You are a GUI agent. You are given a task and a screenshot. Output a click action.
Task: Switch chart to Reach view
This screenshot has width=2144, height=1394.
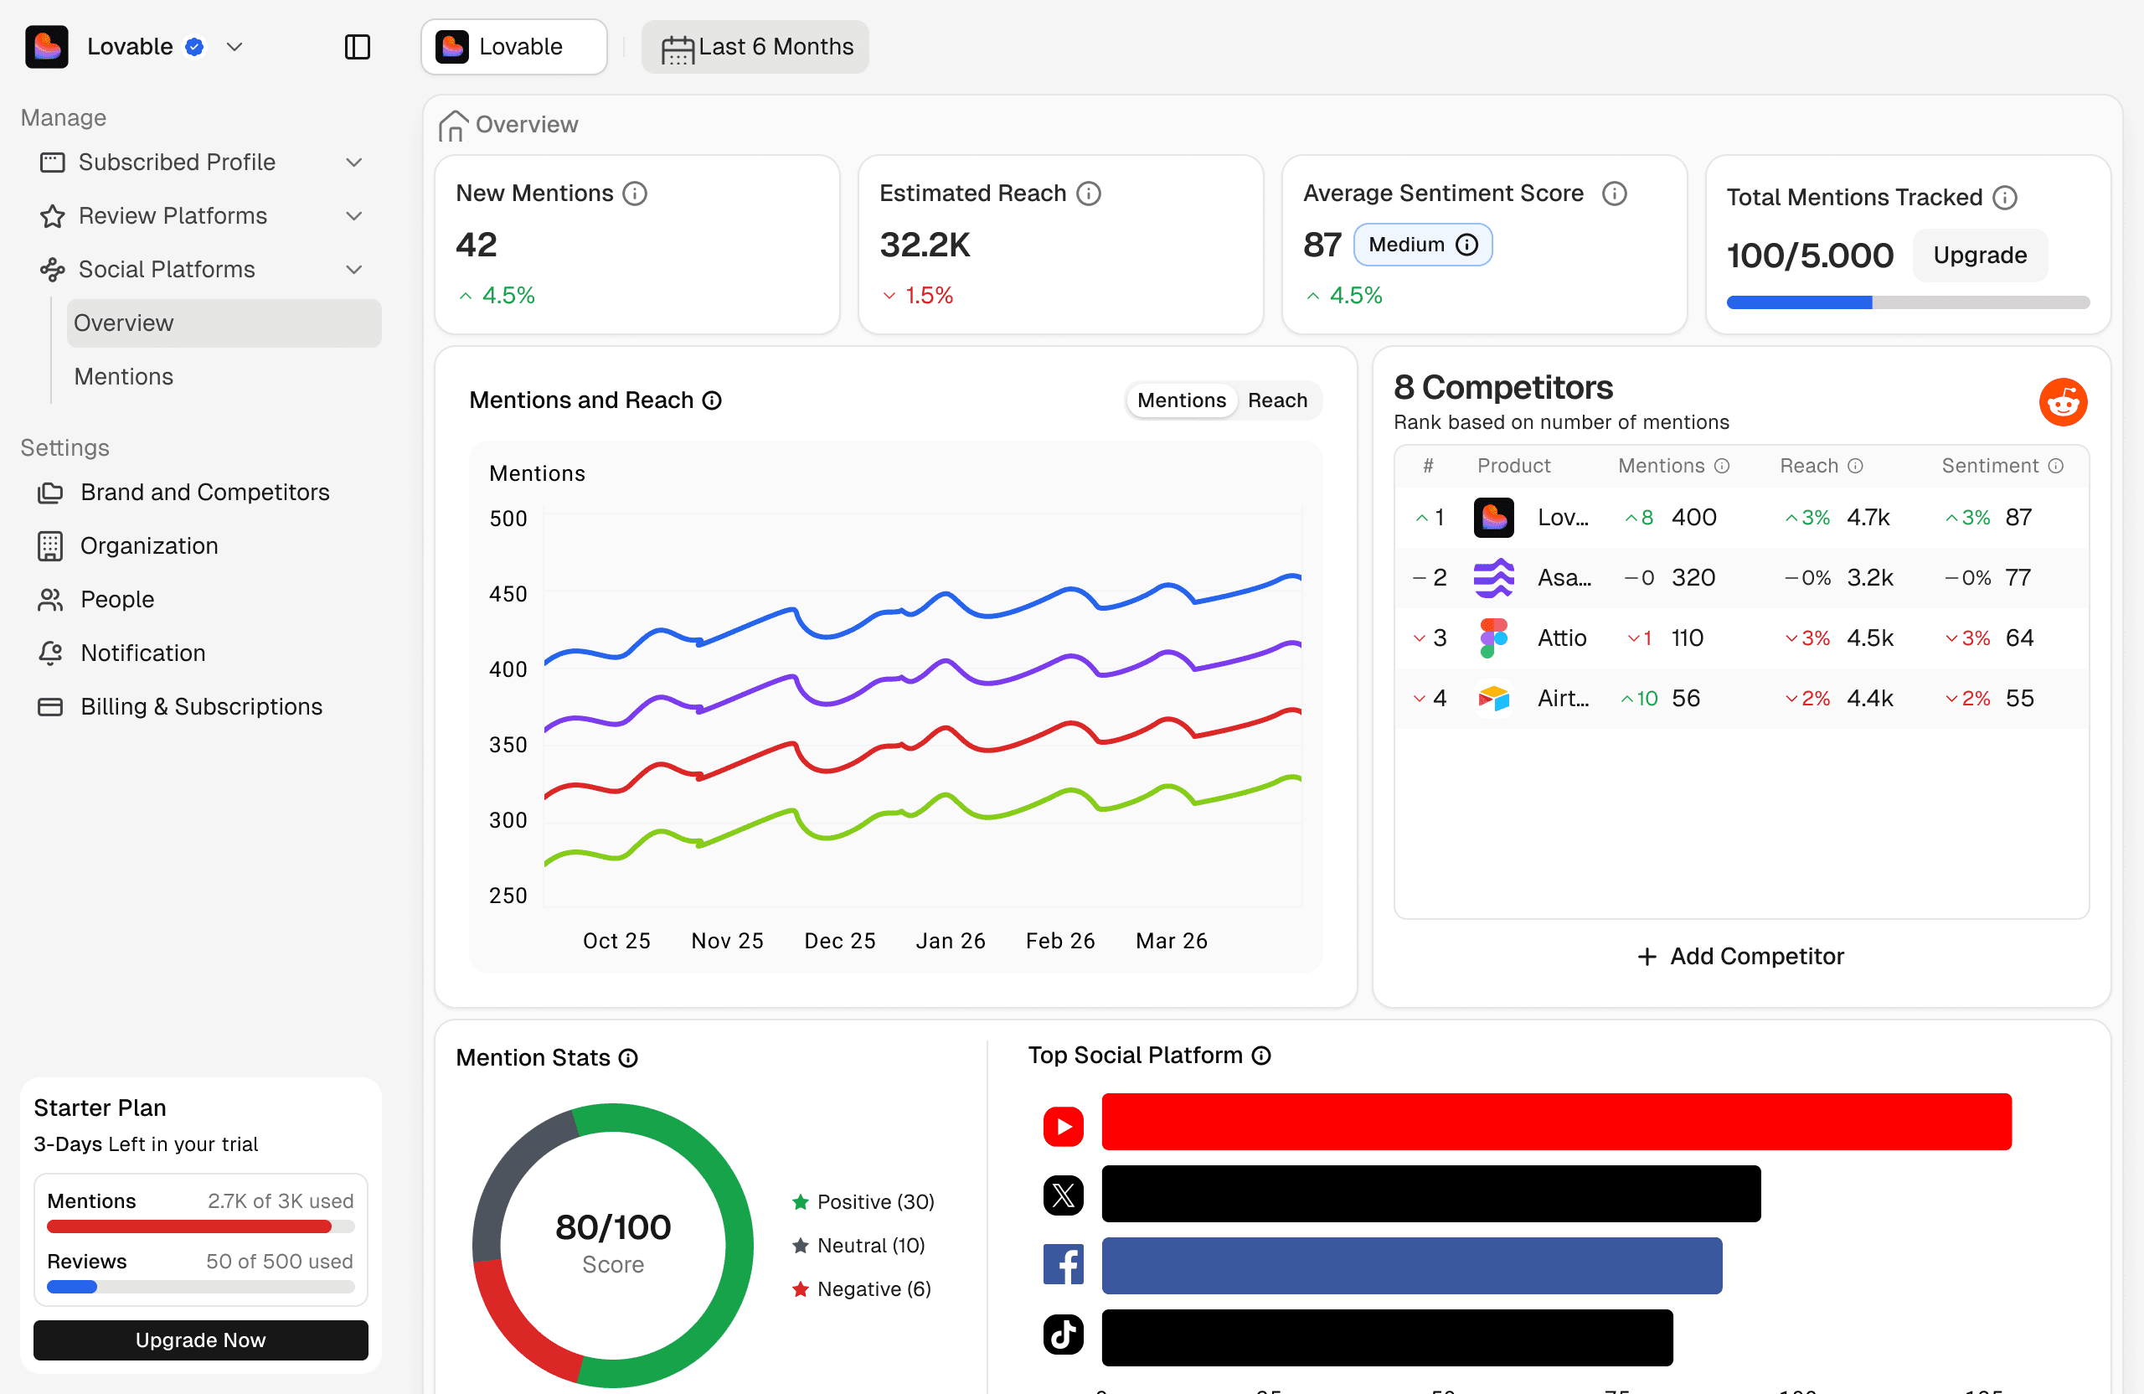[x=1276, y=400]
